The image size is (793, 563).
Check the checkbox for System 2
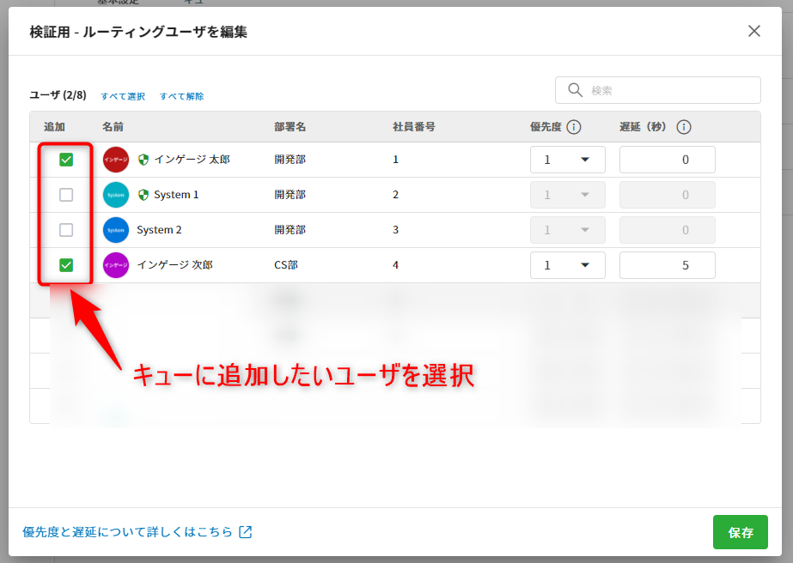tap(66, 230)
